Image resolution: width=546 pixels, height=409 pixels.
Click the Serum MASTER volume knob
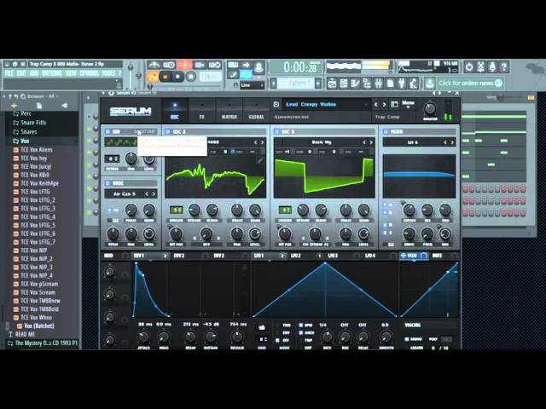tap(430, 109)
